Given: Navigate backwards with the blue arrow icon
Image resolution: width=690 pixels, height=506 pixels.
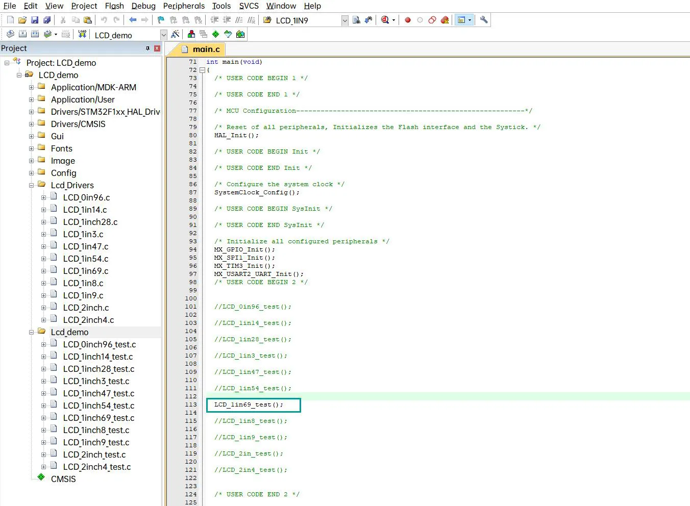Looking at the screenshot, I should (x=133, y=20).
